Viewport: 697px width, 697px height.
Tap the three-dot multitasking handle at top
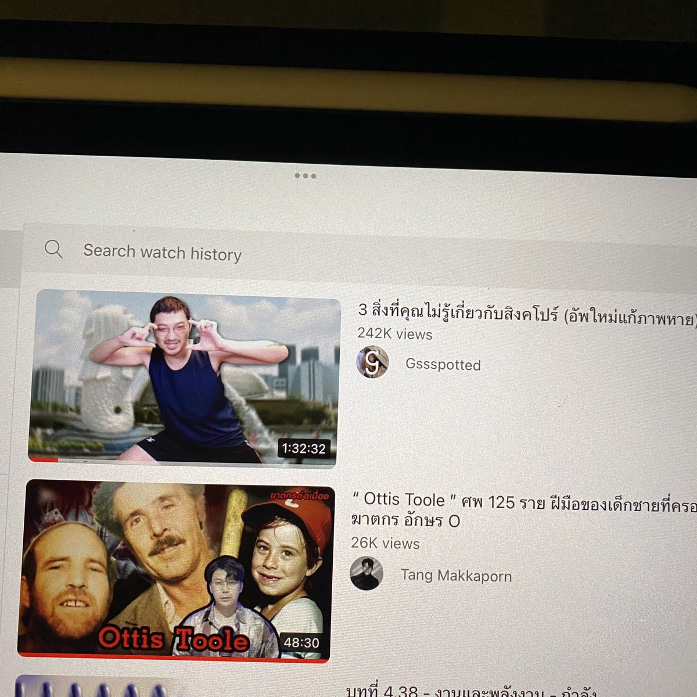pyautogui.click(x=305, y=175)
